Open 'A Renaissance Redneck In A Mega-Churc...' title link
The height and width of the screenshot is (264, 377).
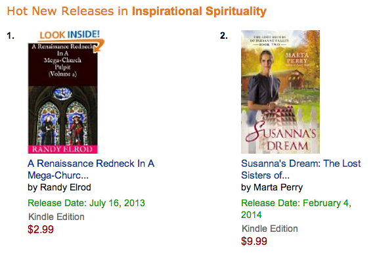[91, 169]
